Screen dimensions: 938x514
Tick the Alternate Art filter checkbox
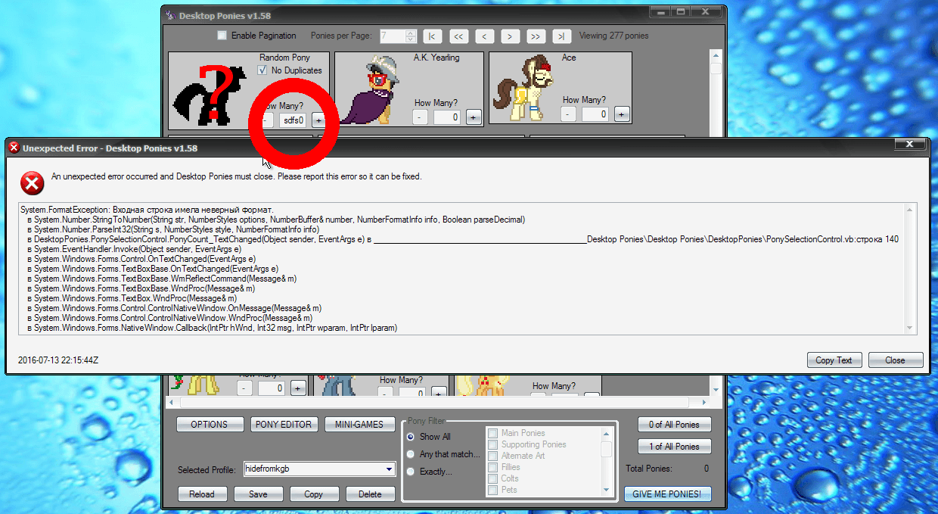tap(492, 456)
